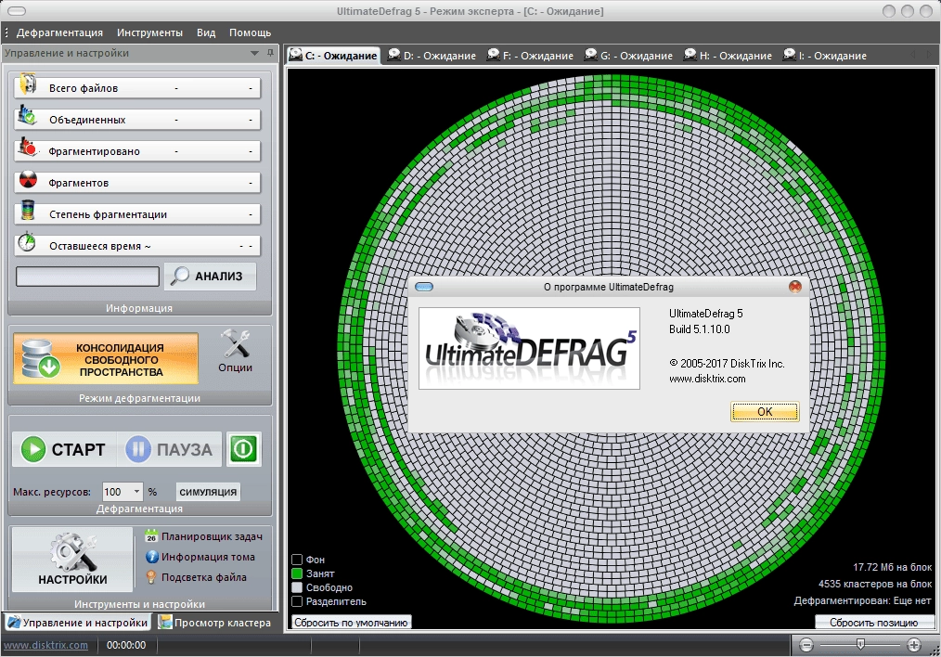Click the Степень фрагментации gauge icon

coord(28,211)
